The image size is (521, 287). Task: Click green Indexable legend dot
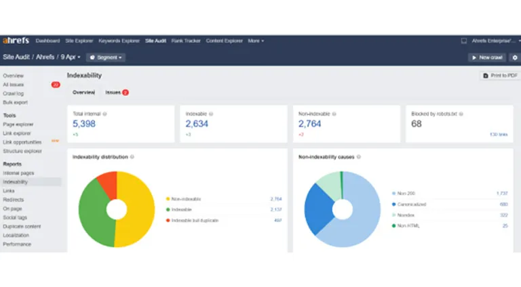coord(168,210)
